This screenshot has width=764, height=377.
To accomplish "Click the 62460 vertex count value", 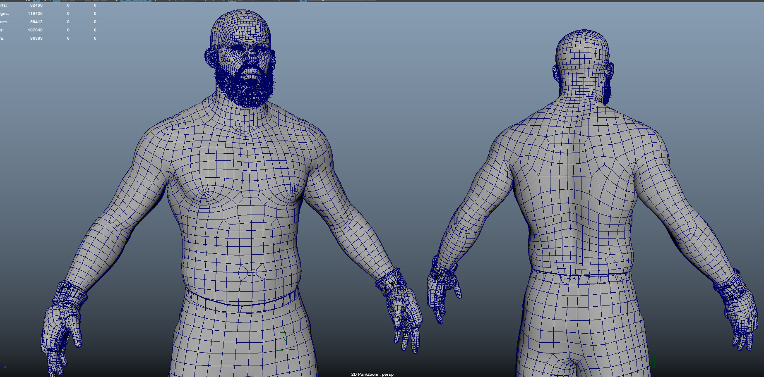I will (36, 5).
